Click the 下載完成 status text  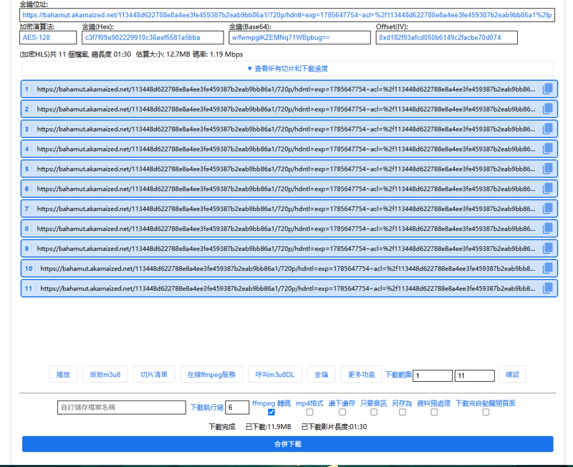(x=222, y=426)
